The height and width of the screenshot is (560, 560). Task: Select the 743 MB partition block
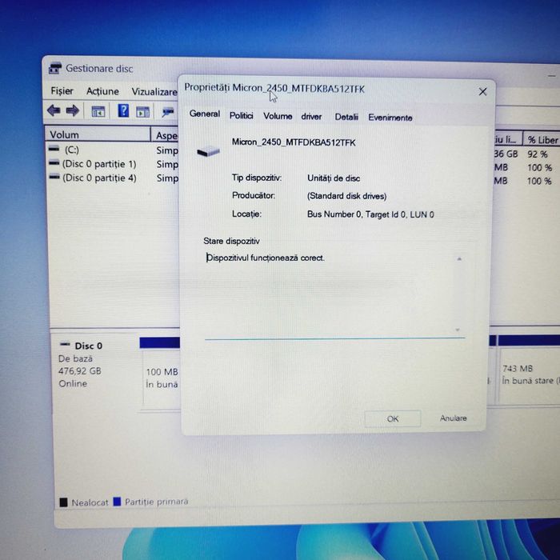(x=530, y=375)
